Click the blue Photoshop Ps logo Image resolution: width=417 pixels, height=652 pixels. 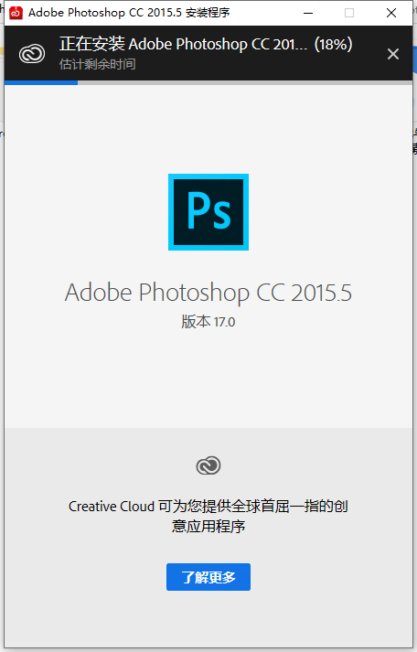pos(208,212)
